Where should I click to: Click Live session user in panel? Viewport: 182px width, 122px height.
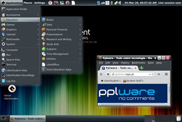[170, 3]
